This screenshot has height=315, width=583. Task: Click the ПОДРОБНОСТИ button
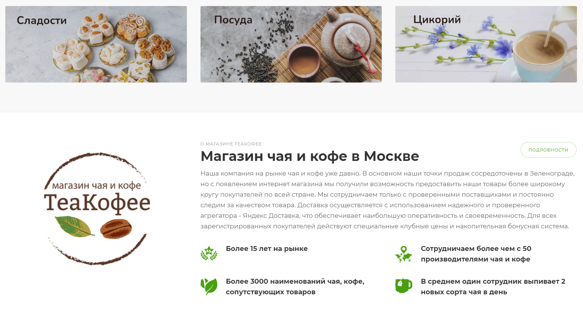(548, 150)
